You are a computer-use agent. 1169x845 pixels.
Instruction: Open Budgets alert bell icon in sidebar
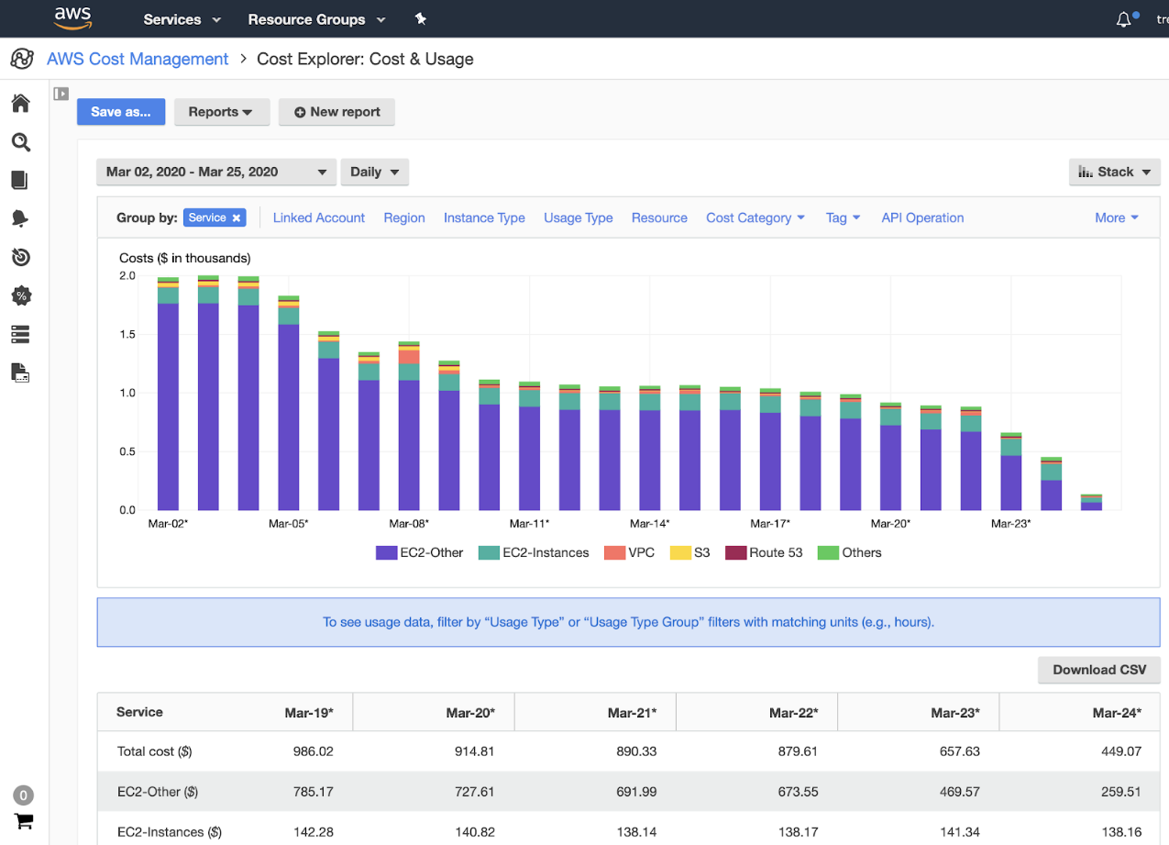point(21,218)
